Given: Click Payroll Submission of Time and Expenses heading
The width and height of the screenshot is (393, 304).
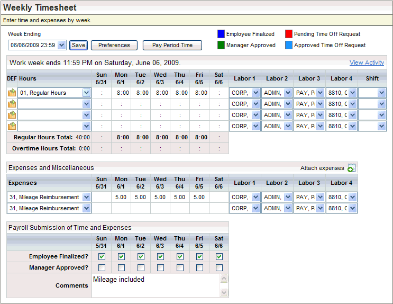Looking at the screenshot, I should [x=70, y=227].
